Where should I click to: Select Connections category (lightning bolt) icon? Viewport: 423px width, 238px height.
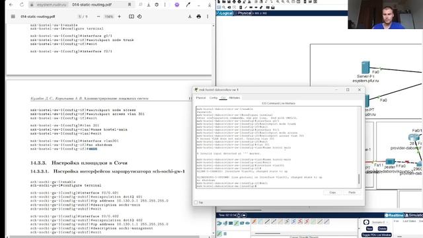tap(237, 223)
